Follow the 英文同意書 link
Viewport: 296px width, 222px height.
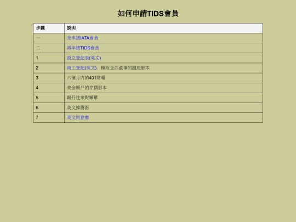point(78,117)
